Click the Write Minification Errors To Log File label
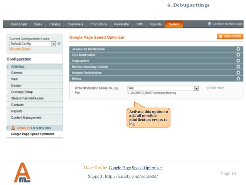 (96, 90)
